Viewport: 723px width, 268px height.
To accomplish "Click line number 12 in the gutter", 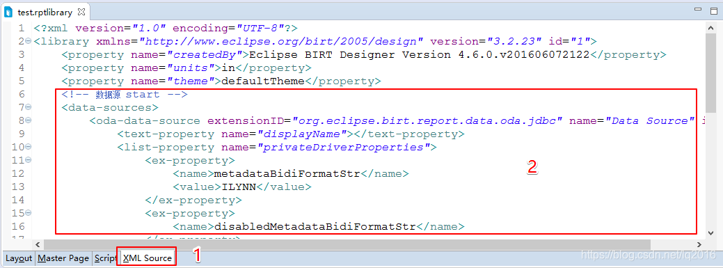I will [19, 174].
